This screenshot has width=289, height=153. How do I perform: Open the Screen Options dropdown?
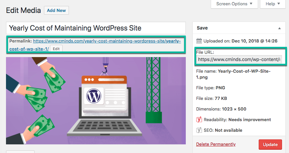pyautogui.click(x=234, y=4)
